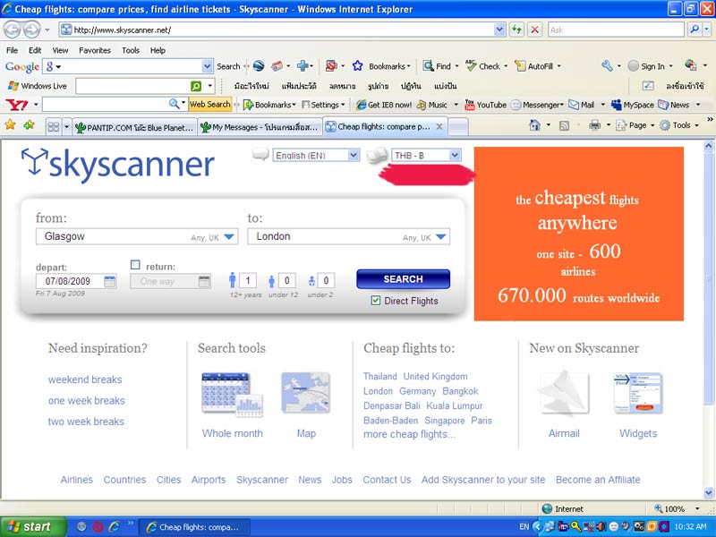The image size is (716, 537).
Task: Open the depart date calendar icon
Action: click(109, 281)
